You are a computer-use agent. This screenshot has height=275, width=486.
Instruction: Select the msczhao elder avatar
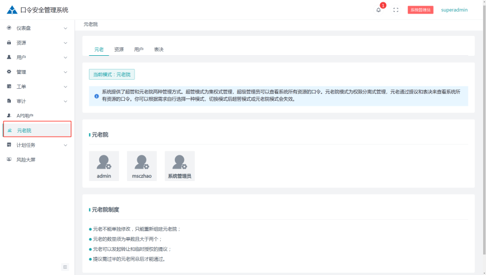click(x=142, y=163)
